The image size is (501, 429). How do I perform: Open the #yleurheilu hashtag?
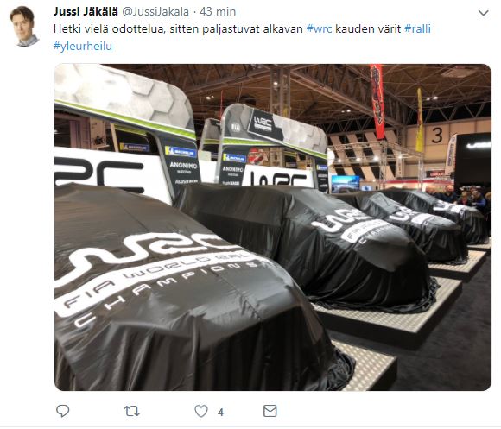click(x=83, y=47)
